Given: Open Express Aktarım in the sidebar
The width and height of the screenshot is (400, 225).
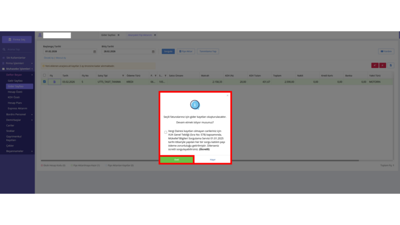Looking at the screenshot, I should pyautogui.click(x=17, y=109).
